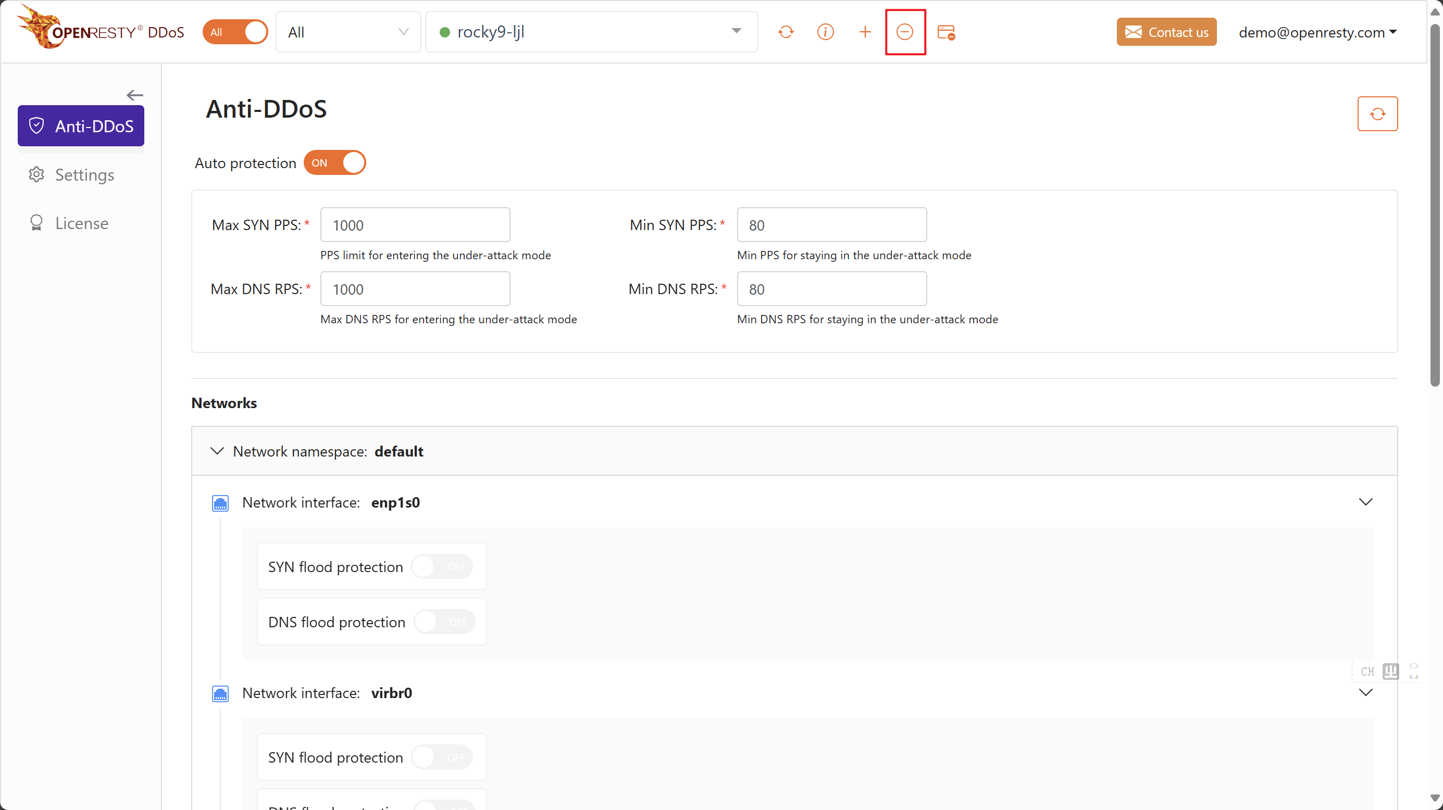
Task: Click the Settings gear icon in sidebar
Action: [x=36, y=175]
